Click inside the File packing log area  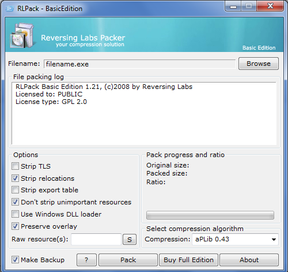coord(144,114)
